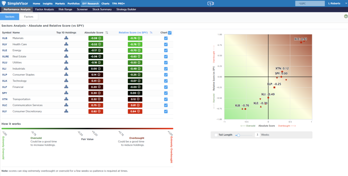
Task: Open Top 10 Holdings for XLY Consumer Discretionary
Action: coord(66,111)
